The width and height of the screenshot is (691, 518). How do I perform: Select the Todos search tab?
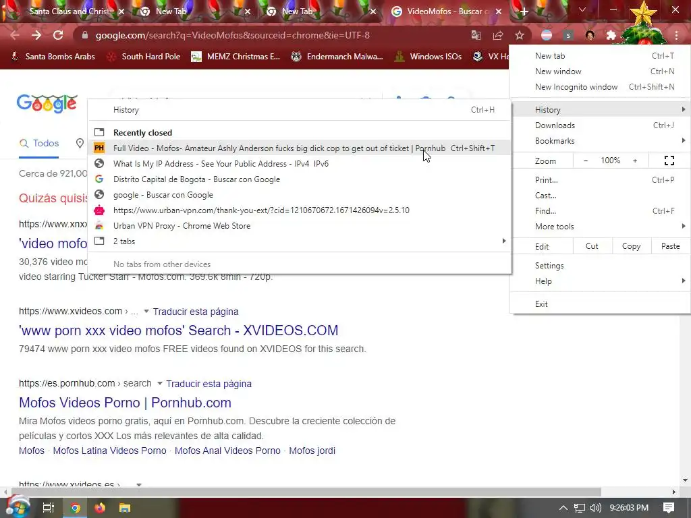click(39, 143)
